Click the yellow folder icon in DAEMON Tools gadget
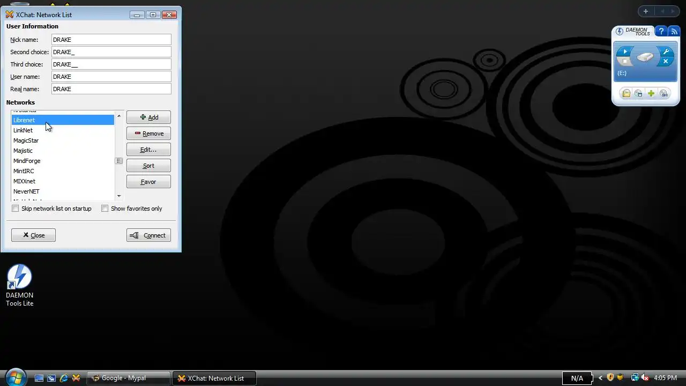The width and height of the screenshot is (686, 386). pyautogui.click(x=626, y=93)
